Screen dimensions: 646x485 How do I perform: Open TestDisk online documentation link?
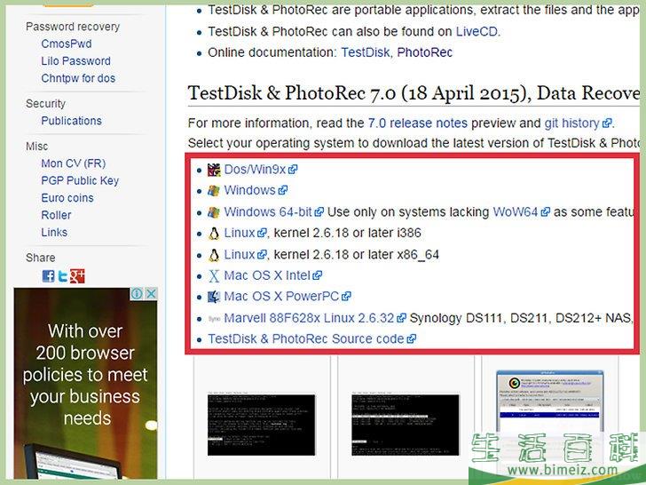(x=365, y=52)
